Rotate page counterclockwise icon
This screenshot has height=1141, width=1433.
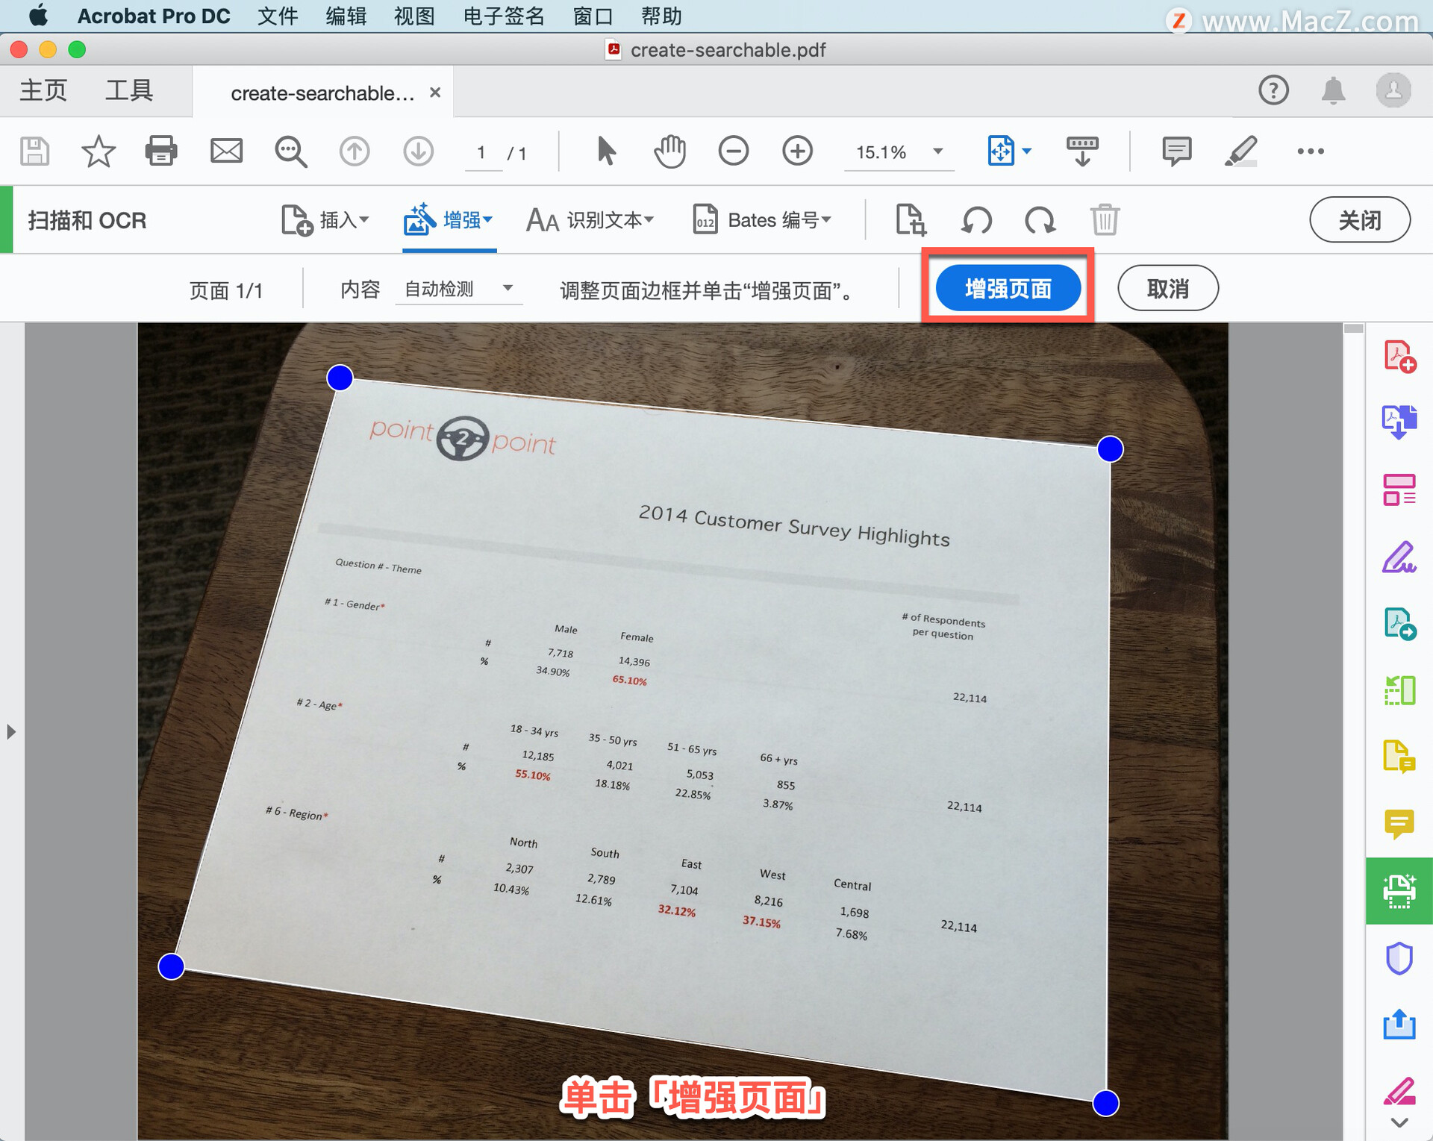pyautogui.click(x=976, y=220)
